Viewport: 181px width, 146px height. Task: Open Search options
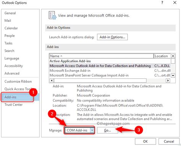(9, 51)
